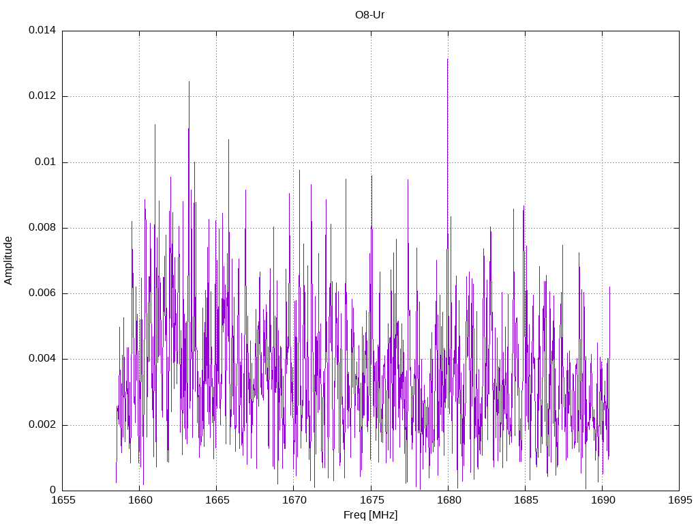Click the spike tip near 1663 MHz above 0.012

click(x=189, y=82)
